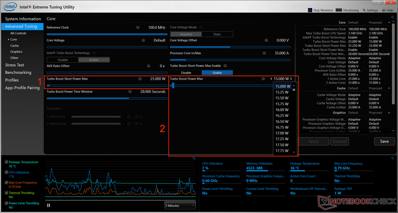The height and width of the screenshot is (213, 398).
Task: Open the 2 Minutes time range dropdown
Action: pyautogui.click(x=180, y=205)
